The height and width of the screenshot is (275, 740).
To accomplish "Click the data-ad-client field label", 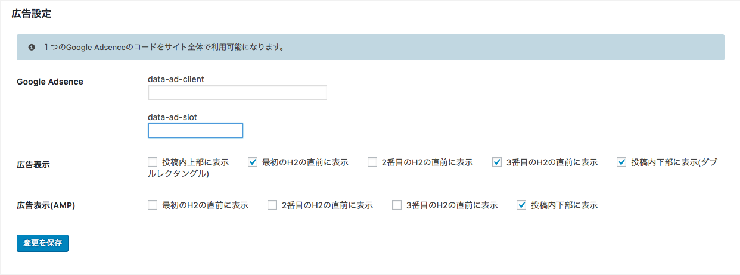I will point(176,79).
